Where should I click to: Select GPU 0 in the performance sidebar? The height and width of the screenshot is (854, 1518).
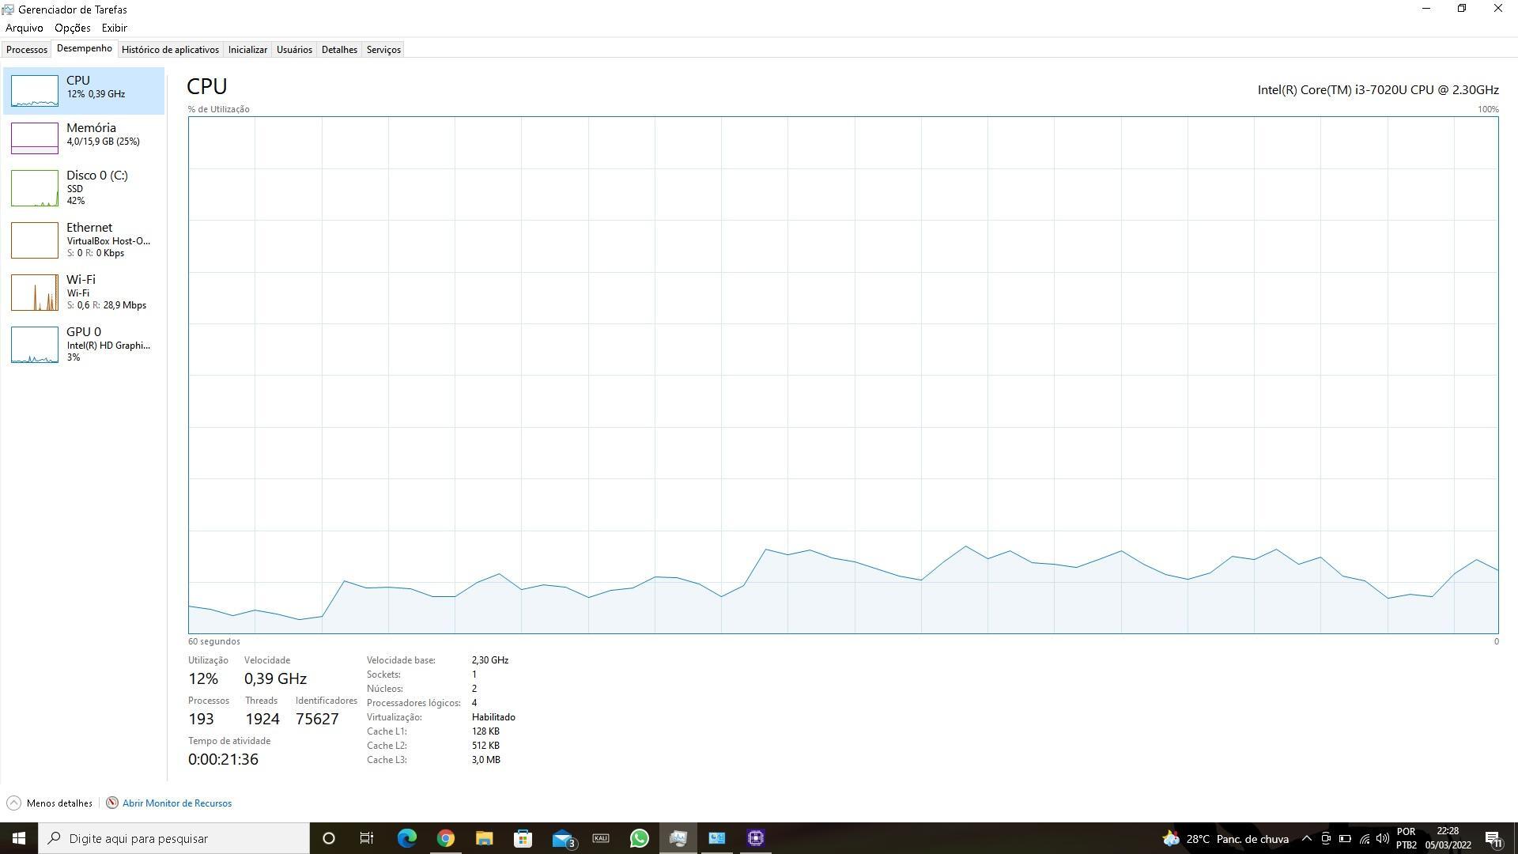(x=84, y=344)
